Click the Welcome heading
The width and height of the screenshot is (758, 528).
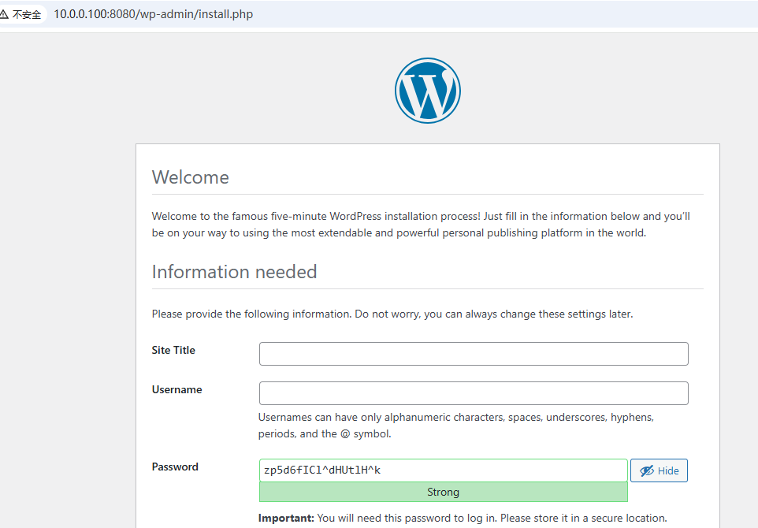click(190, 177)
